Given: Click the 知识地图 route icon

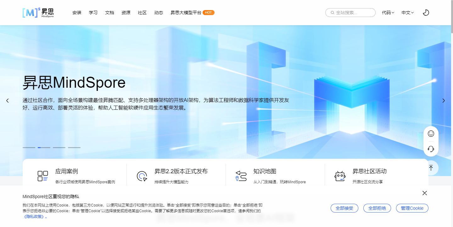Looking at the screenshot, I should click(x=241, y=176).
